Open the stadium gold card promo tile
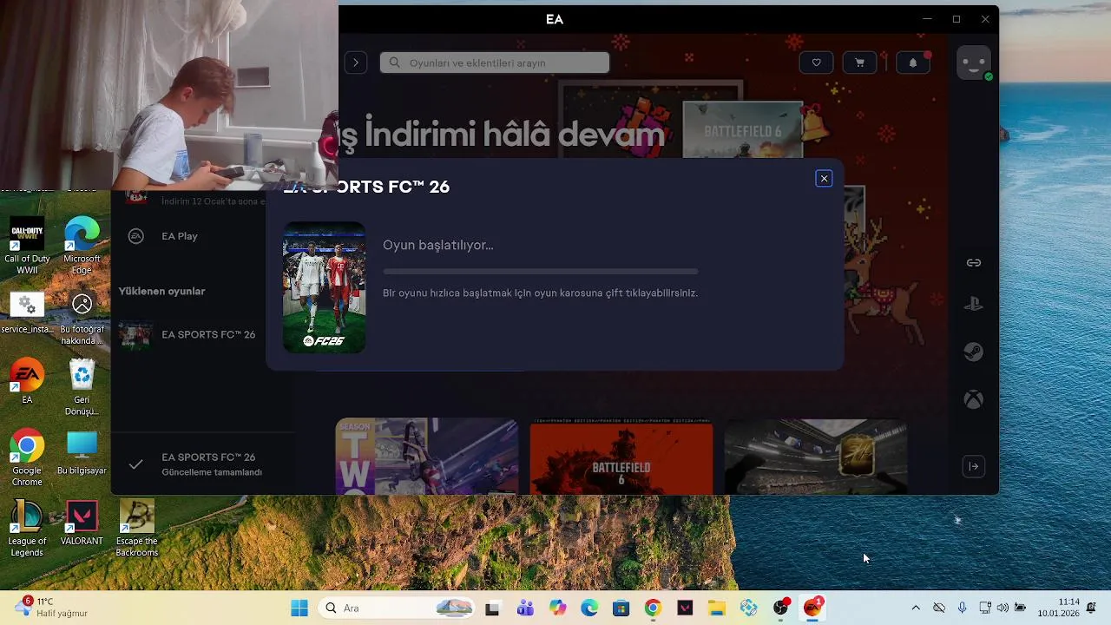The image size is (1111, 625). (x=815, y=457)
